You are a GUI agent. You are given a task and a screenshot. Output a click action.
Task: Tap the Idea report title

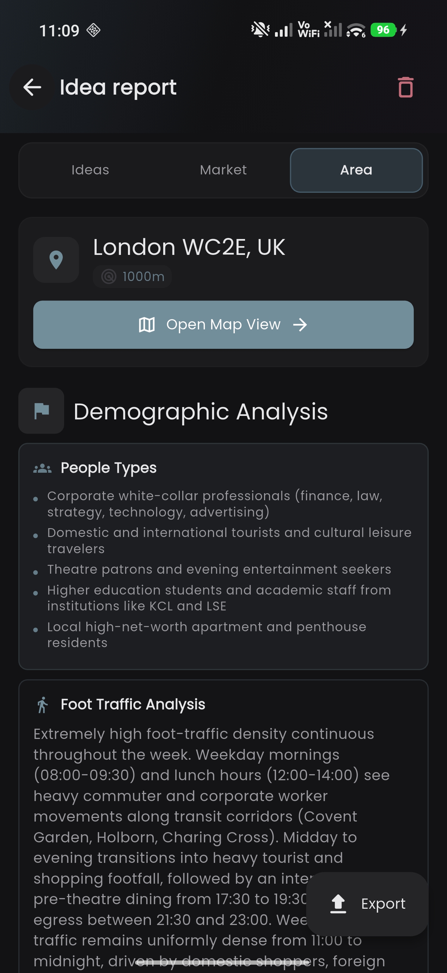pyautogui.click(x=118, y=87)
